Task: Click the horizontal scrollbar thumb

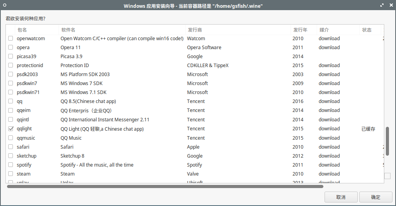Action: pos(165,186)
